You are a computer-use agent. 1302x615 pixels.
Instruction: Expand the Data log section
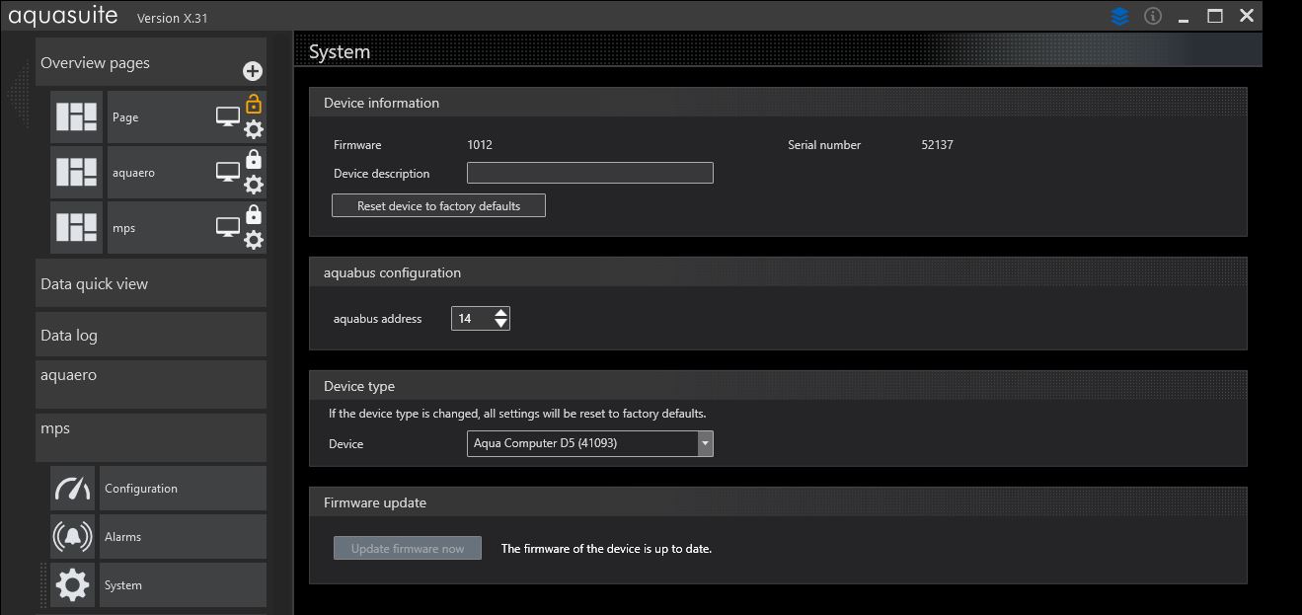pos(151,335)
